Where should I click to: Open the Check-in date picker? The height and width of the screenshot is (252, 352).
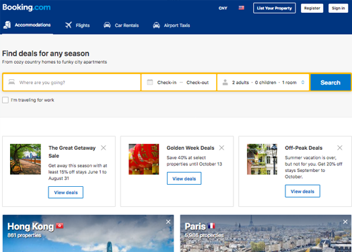click(167, 83)
